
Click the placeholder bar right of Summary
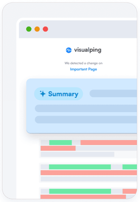point(113,93)
